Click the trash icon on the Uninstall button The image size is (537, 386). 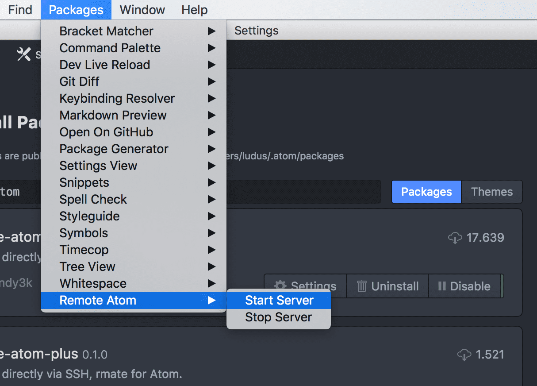(x=362, y=286)
